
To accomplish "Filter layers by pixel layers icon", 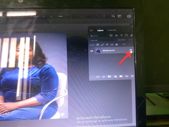I will point(111,35).
